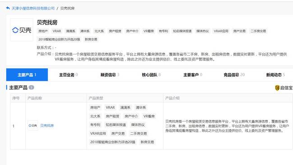The image size is (293, 165).
Task: Click the 新房交易 tag in the header
Action: tap(91, 39)
